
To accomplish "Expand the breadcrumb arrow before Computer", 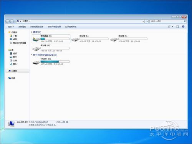I will click(21, 21).
